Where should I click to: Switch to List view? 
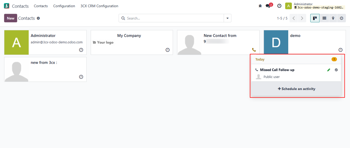click(324, 18)
